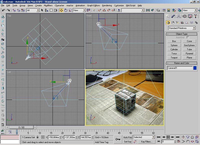Click the Key Filters button

[x=146, y=141]
